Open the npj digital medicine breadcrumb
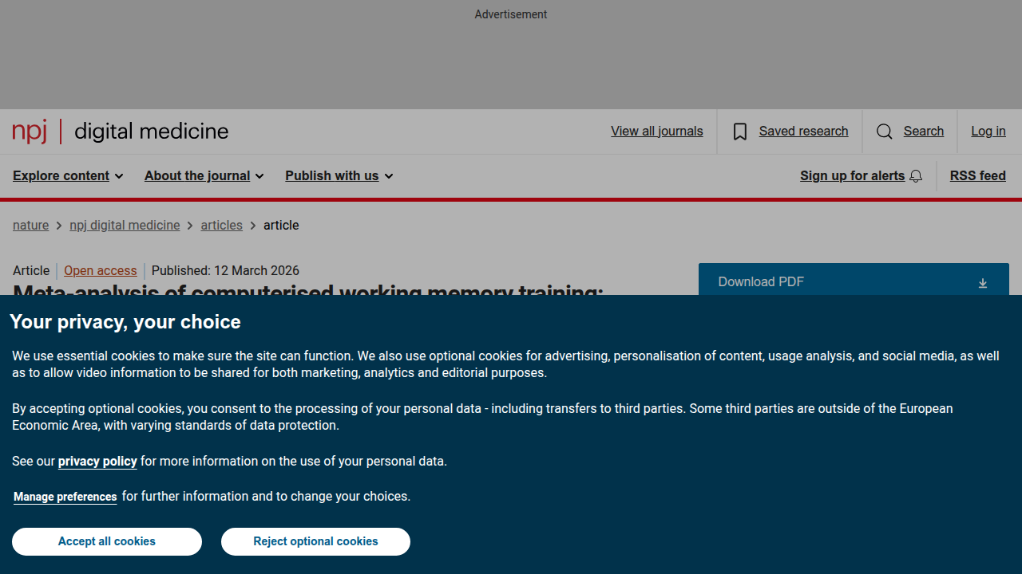This screenshot has height=574, width=1022. click(x=125, y=226)
